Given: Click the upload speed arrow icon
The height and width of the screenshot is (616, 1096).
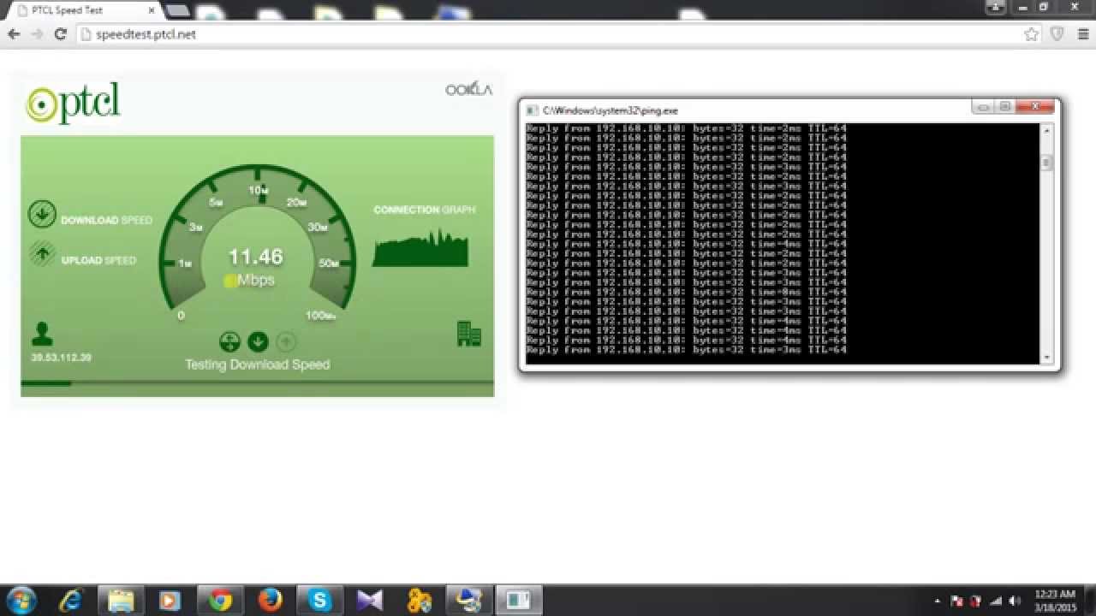Looking at the screenshot, I should 41,255.
